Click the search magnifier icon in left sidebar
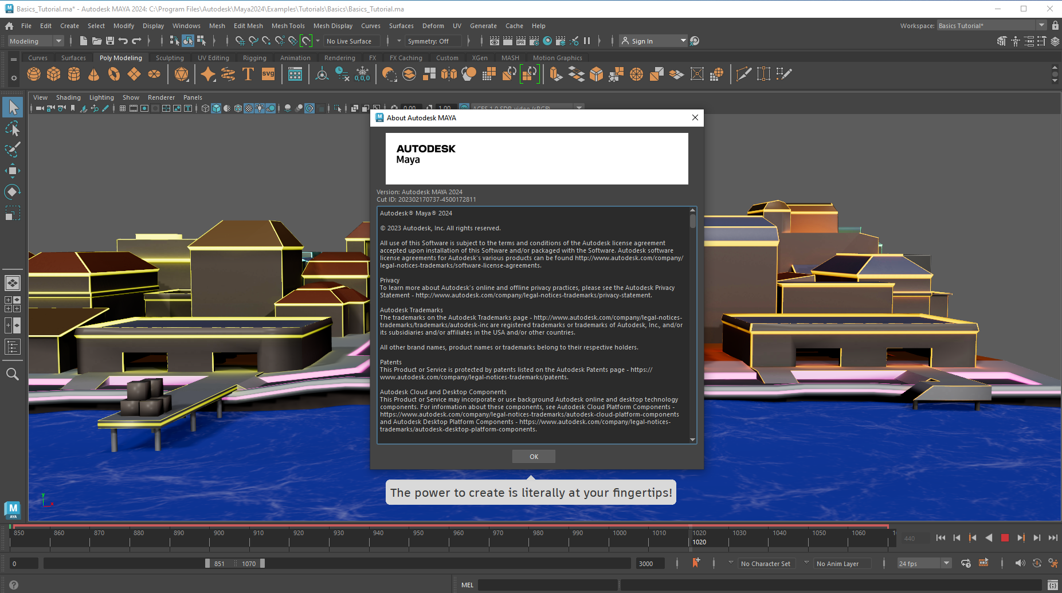 pos(13,374)
